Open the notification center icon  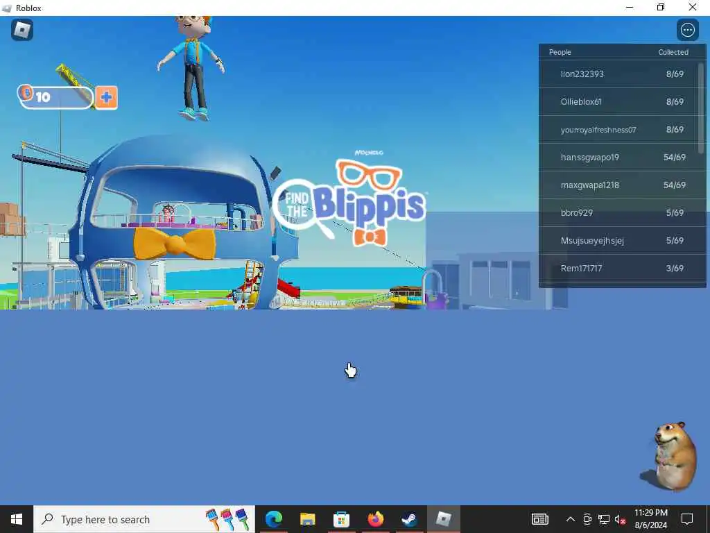point(687,519)
